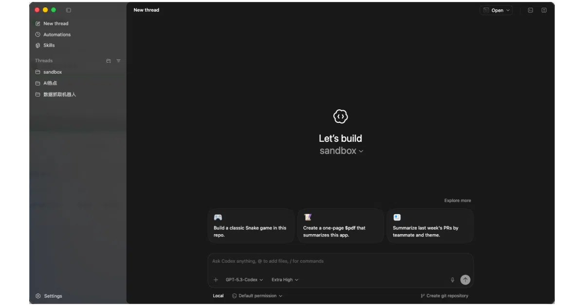
Task: Click the Explore more link
Action: pos(457,201)
